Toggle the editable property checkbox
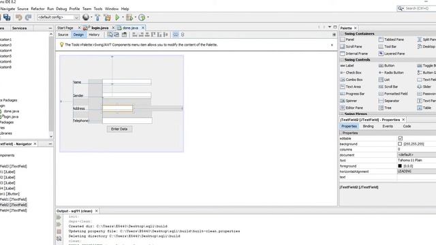 [x=401, y=138]
